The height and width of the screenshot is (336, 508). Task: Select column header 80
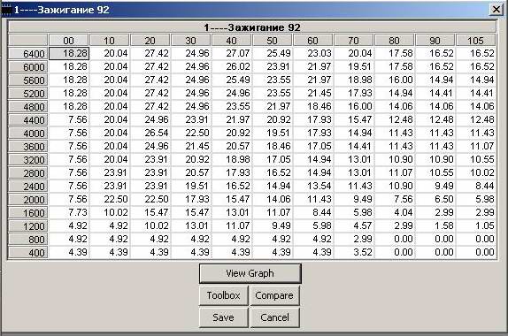point(395,41)
